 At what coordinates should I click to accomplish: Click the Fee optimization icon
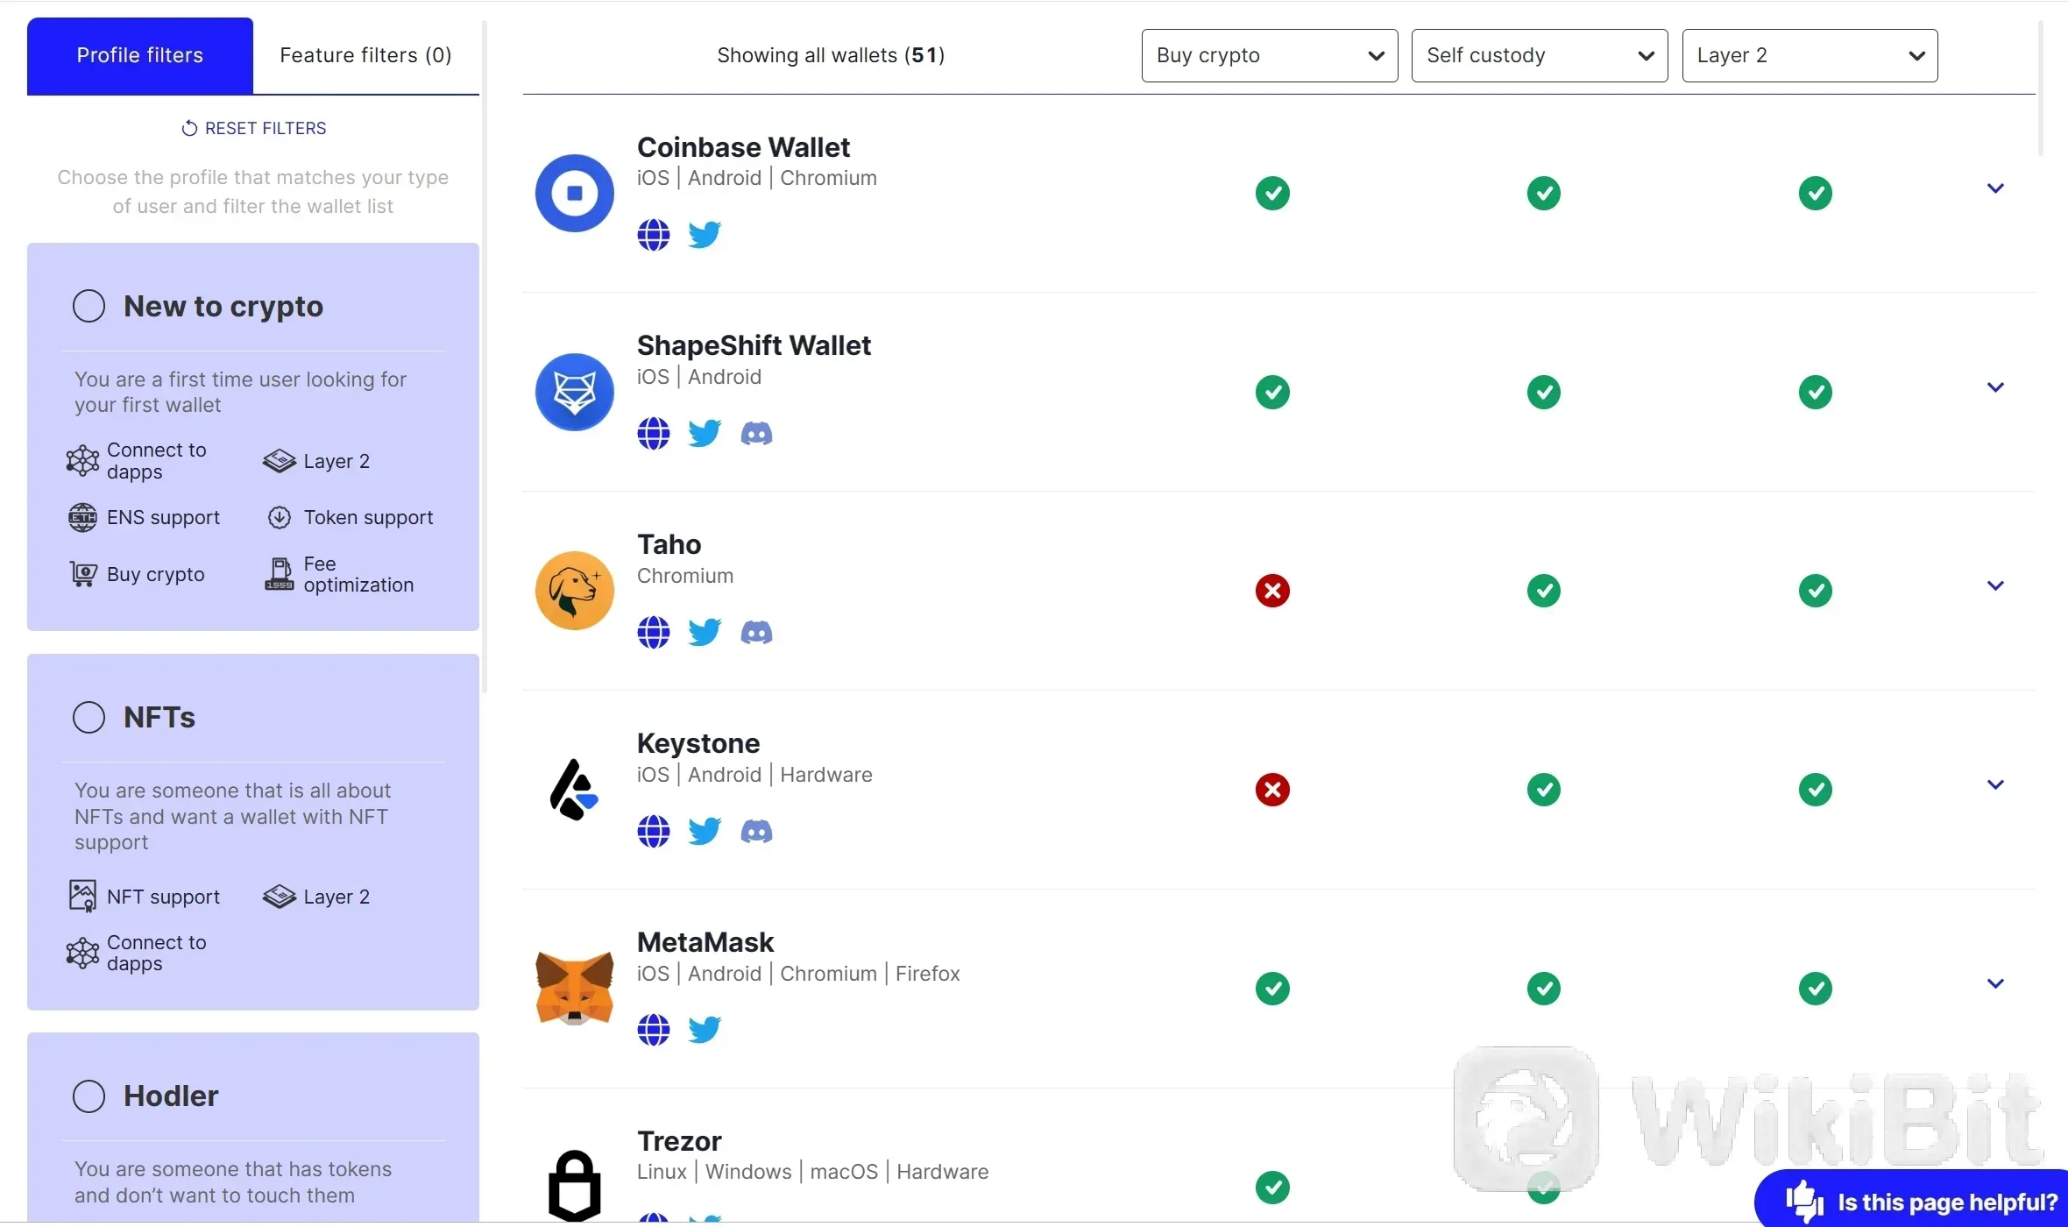point(280,575)
